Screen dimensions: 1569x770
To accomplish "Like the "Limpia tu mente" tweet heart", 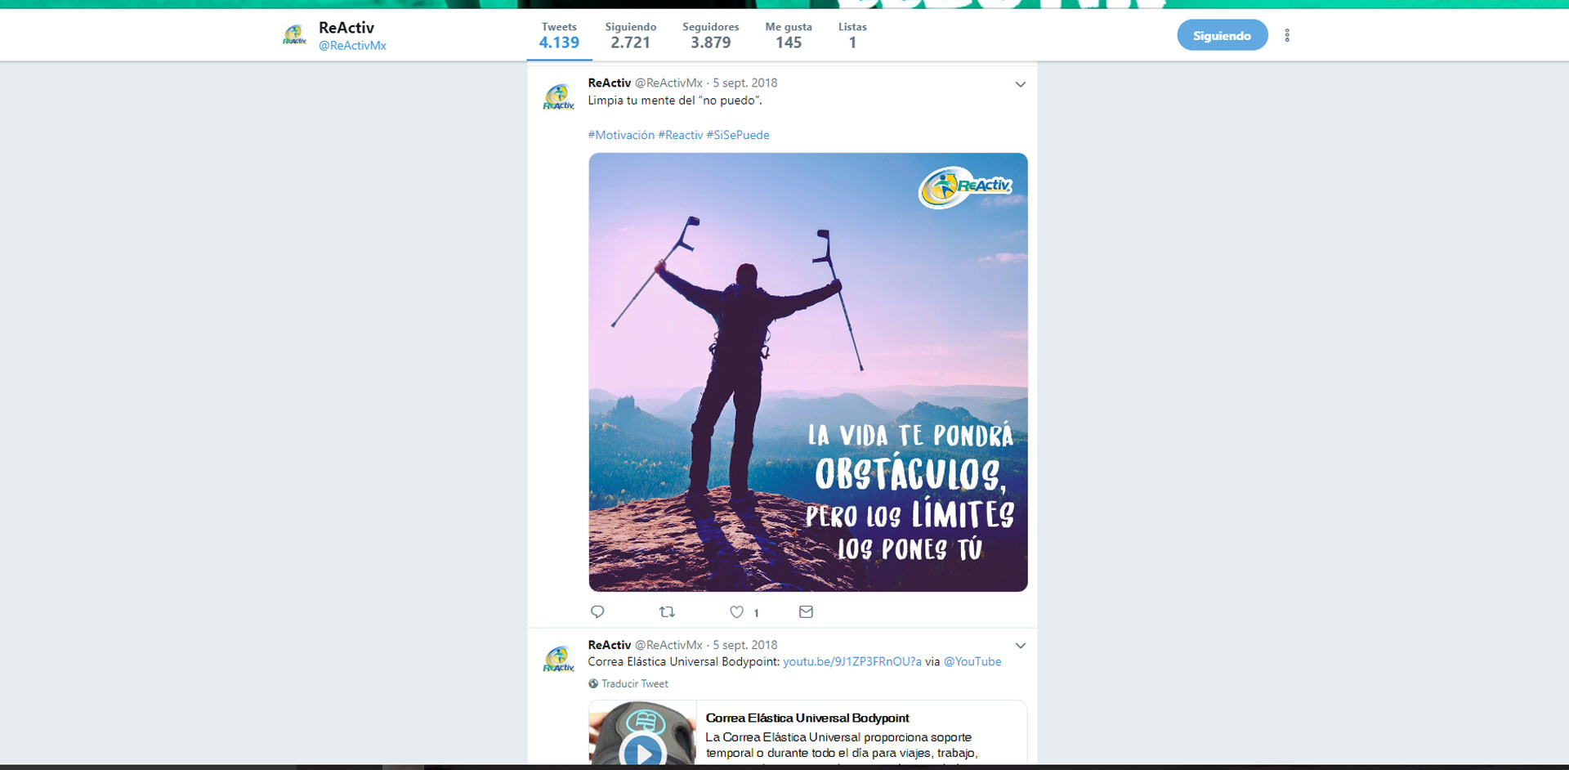I will tap(736, 611).
